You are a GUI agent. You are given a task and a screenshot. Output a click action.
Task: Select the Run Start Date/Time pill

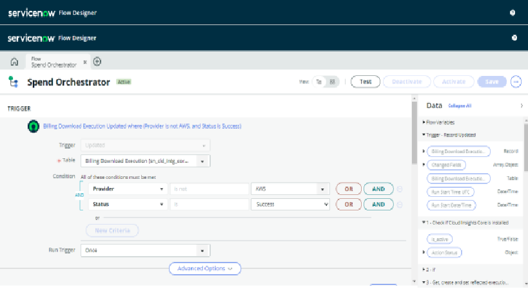451,205
